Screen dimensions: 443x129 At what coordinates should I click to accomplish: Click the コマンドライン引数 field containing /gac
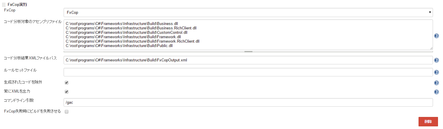(248, 102)
